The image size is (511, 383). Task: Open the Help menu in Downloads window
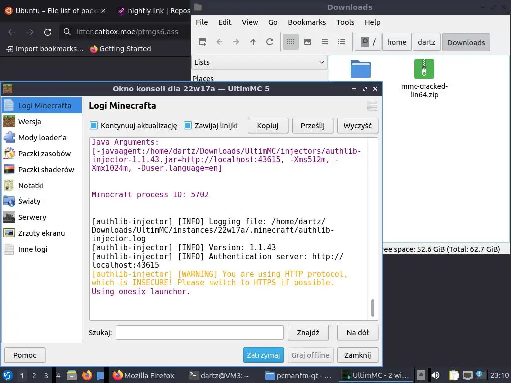[x=372, y=22]
